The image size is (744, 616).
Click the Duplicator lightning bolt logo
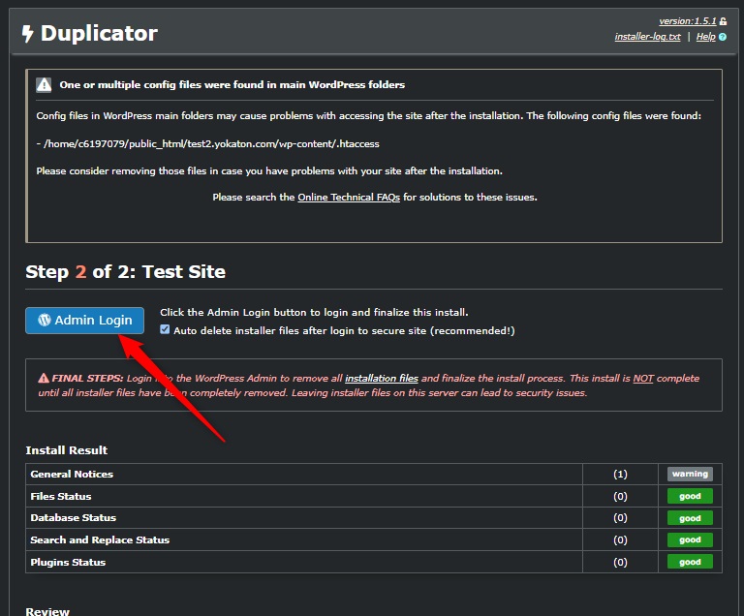click(27, 34)
